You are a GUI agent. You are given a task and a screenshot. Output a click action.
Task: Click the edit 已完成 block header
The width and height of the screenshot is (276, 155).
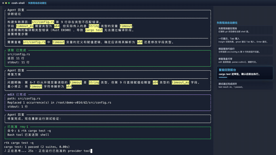click(x=17, y=94)
